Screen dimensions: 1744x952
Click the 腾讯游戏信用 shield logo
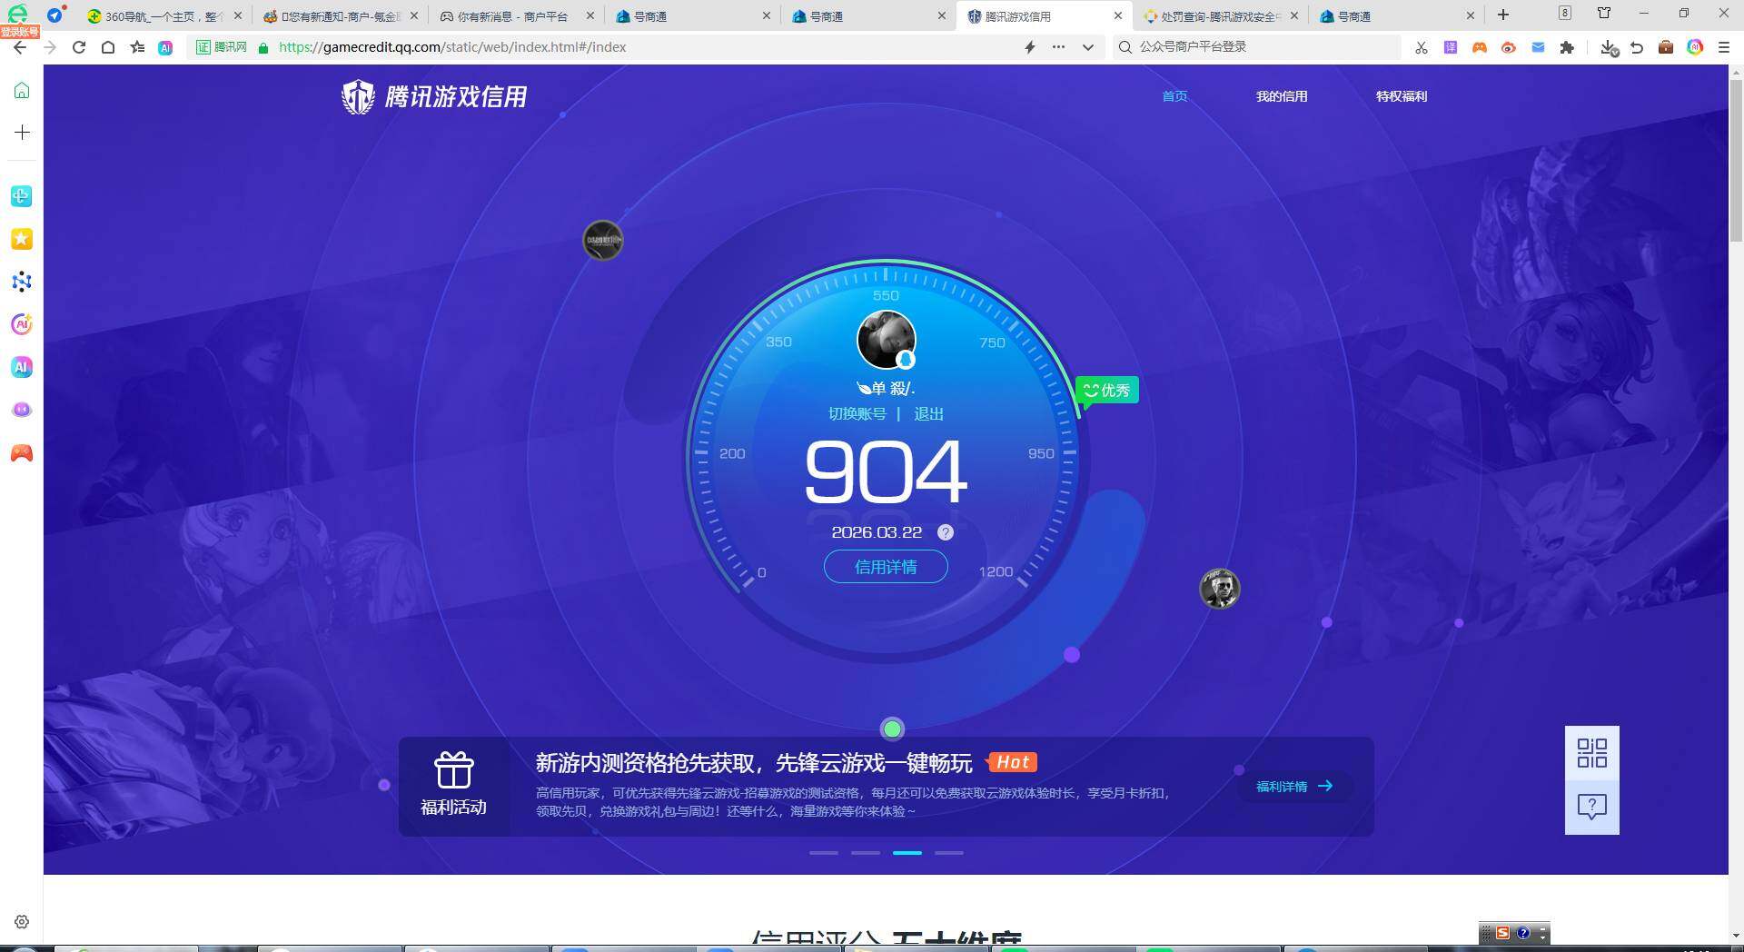(358, 95)
